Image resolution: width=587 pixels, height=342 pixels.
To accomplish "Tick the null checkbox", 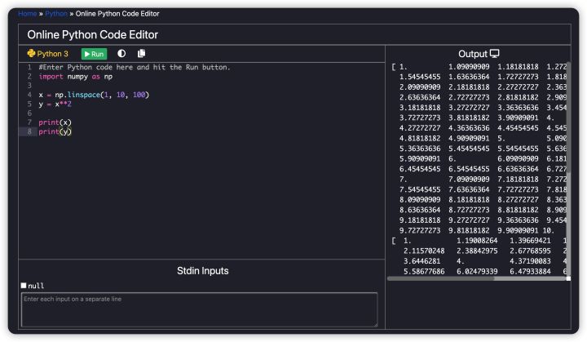I will (x=24, y=286).
